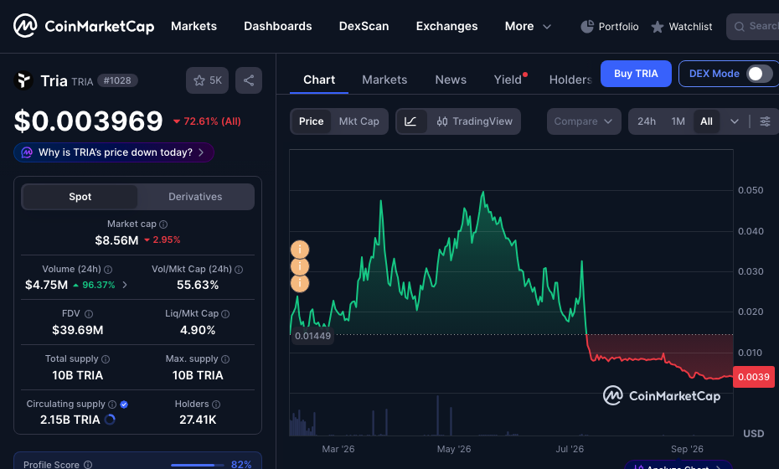The image size is (779, 469).
Task: Click the circulating supply progress ring
Action: point(110,420)
